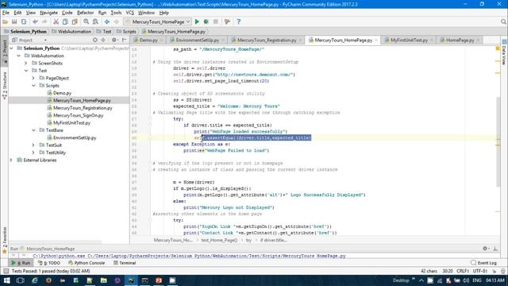Screen dimensions: 508x286
Task: Open the Refactor menu
Action: tap(85, 13)
